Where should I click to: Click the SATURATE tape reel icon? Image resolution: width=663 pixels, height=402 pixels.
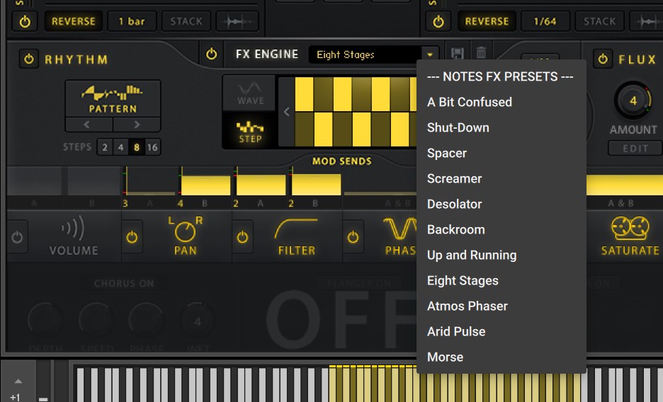point(629,229)
